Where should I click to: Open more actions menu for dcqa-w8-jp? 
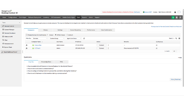pos(108,45)
